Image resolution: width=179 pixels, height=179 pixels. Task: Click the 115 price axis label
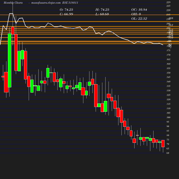pos(168,104)
